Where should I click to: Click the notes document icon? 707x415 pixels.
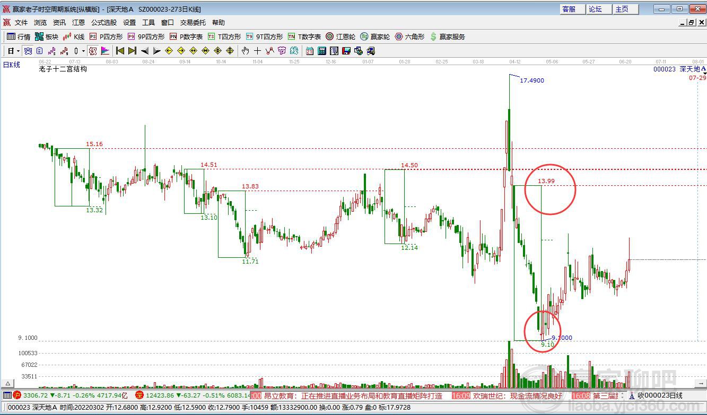pyautogui.click(x=334, y=51)
